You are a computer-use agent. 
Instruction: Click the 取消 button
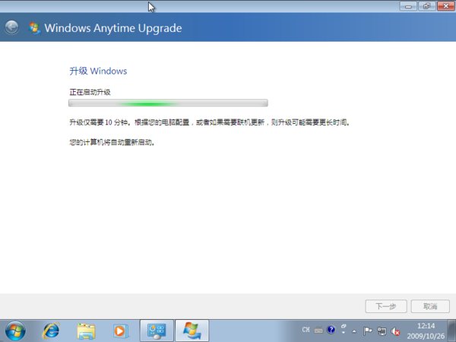coord(430,306)
